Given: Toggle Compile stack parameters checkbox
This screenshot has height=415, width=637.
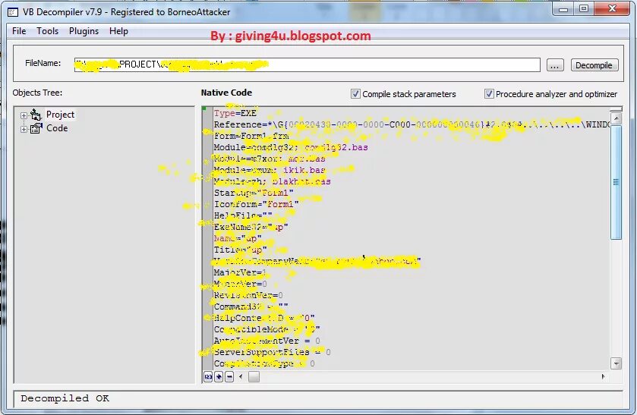Looking at the screenshot, I should (x=355, y=94).
